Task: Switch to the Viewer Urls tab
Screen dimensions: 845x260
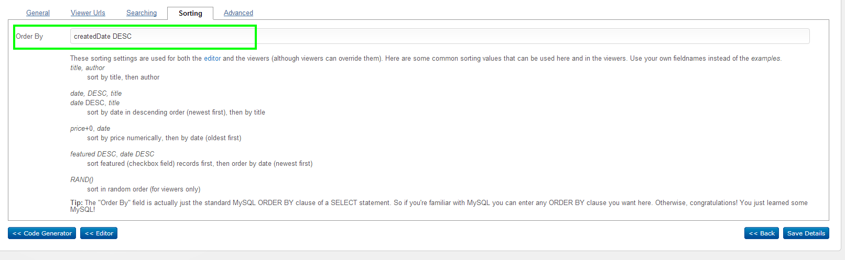Action: pyautogui.click(x=88, y=13)
